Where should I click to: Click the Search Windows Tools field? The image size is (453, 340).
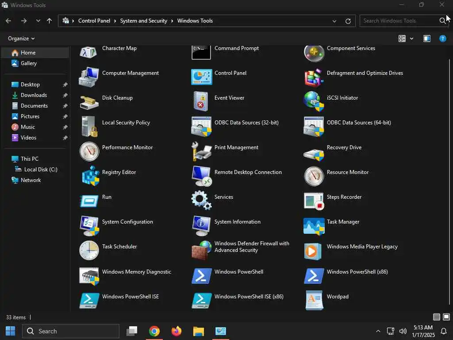click(x=404, y=21)
